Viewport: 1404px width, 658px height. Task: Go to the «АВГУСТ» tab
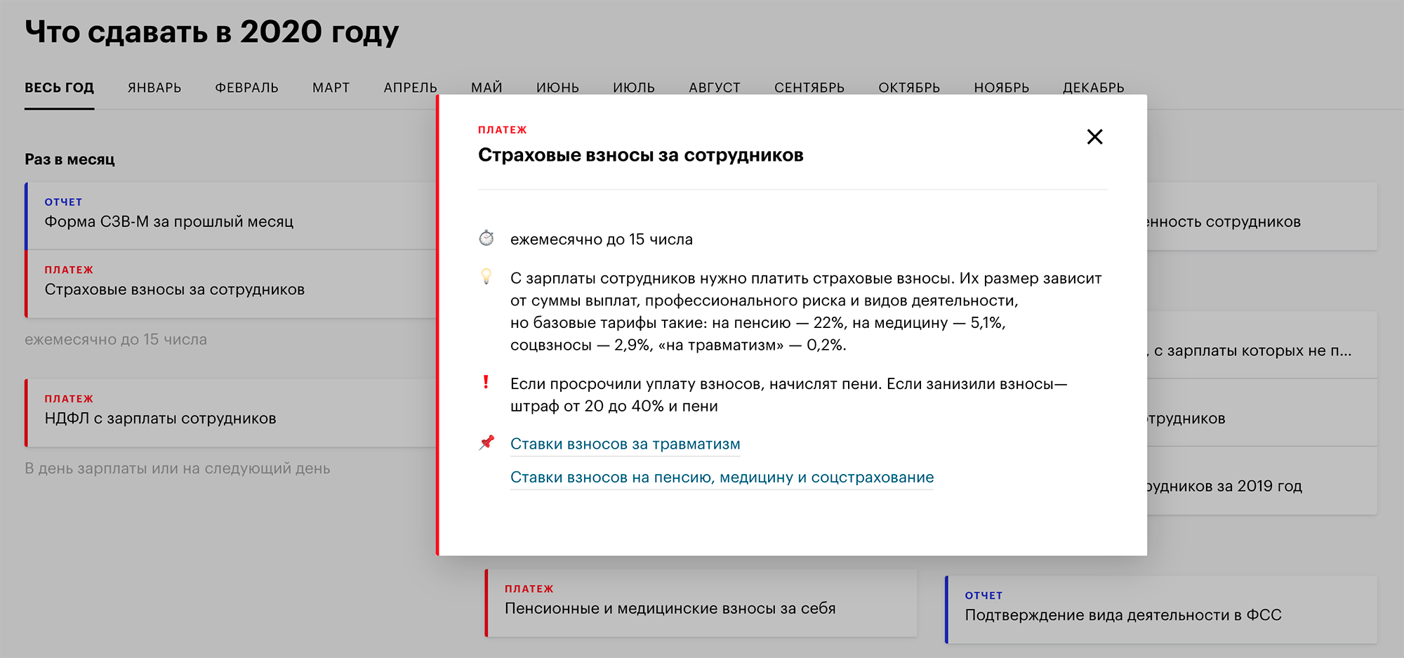pyautogui.click(x=714, y=88)
